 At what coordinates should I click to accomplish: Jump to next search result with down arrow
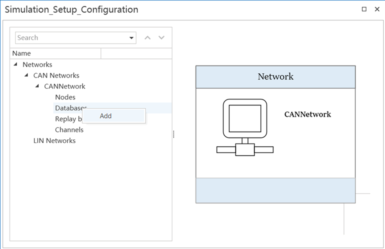(162, 38)
